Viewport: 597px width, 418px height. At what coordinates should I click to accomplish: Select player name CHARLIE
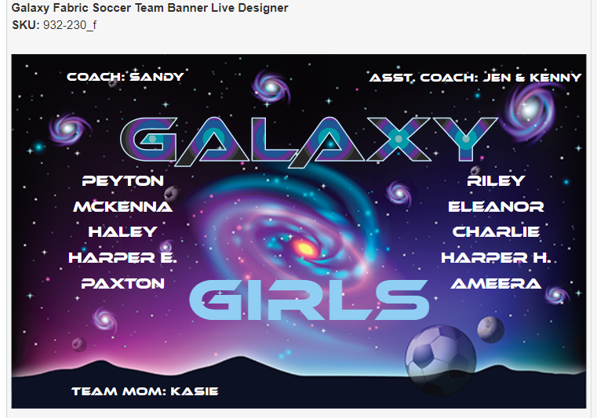(496, 232)
